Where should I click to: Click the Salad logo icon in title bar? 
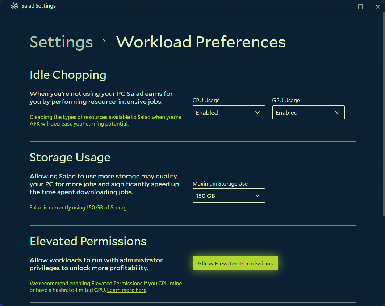(14, 6)
